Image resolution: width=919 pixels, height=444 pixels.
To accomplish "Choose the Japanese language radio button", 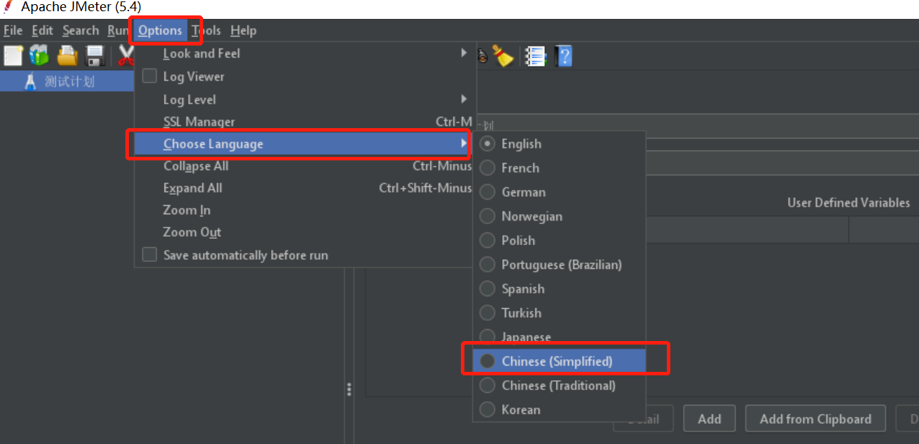I will (x=488, y=337).
